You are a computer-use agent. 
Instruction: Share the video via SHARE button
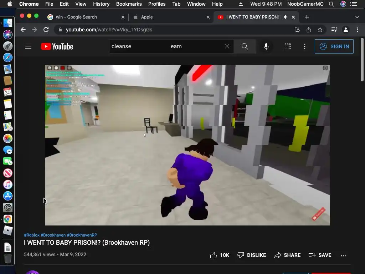point(287,255)
